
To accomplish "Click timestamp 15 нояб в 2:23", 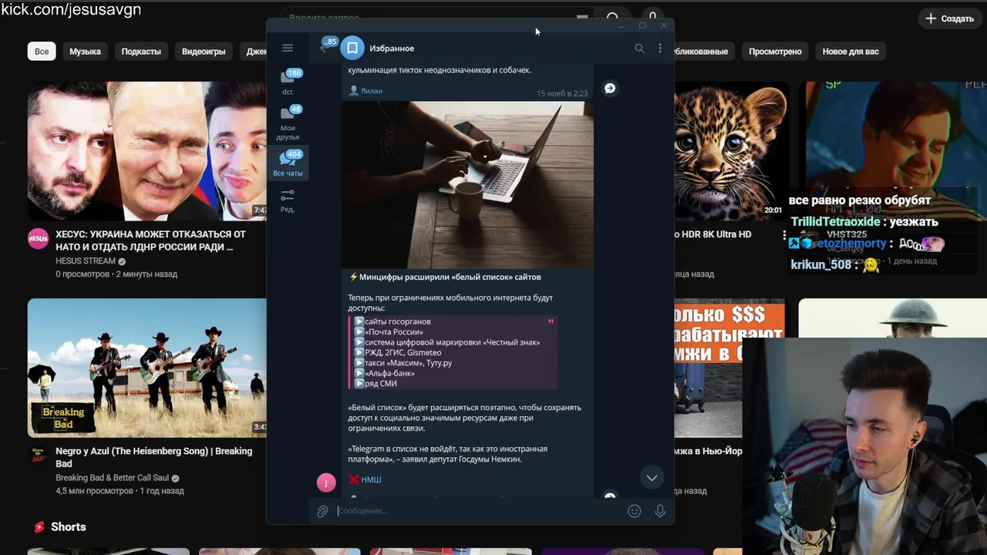I will coord(562,93).
